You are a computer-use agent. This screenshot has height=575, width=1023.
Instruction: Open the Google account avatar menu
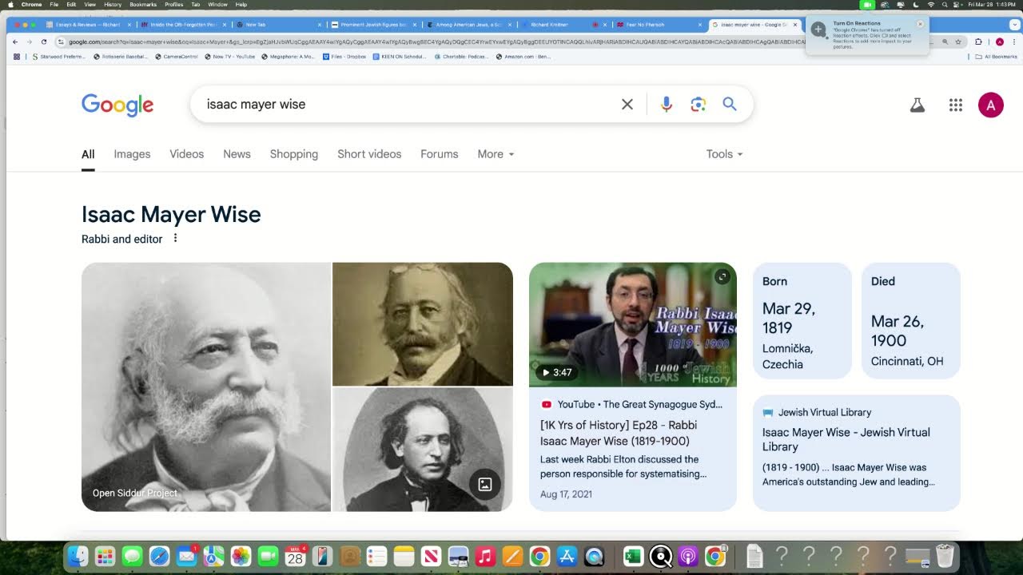coord(991,105)
